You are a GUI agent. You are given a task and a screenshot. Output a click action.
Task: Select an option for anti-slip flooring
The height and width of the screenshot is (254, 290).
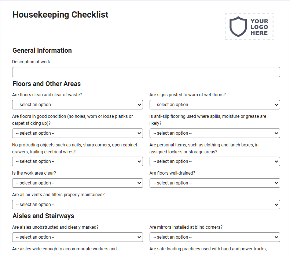click(215, 133)
